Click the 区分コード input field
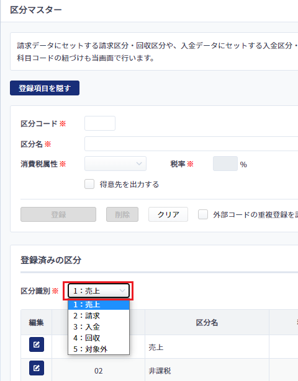The height and width of the screenshot is (381, 298). tap(100, 123)
